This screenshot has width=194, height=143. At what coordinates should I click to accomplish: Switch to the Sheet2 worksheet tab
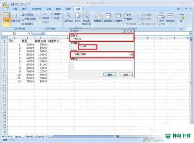point(29,137)
